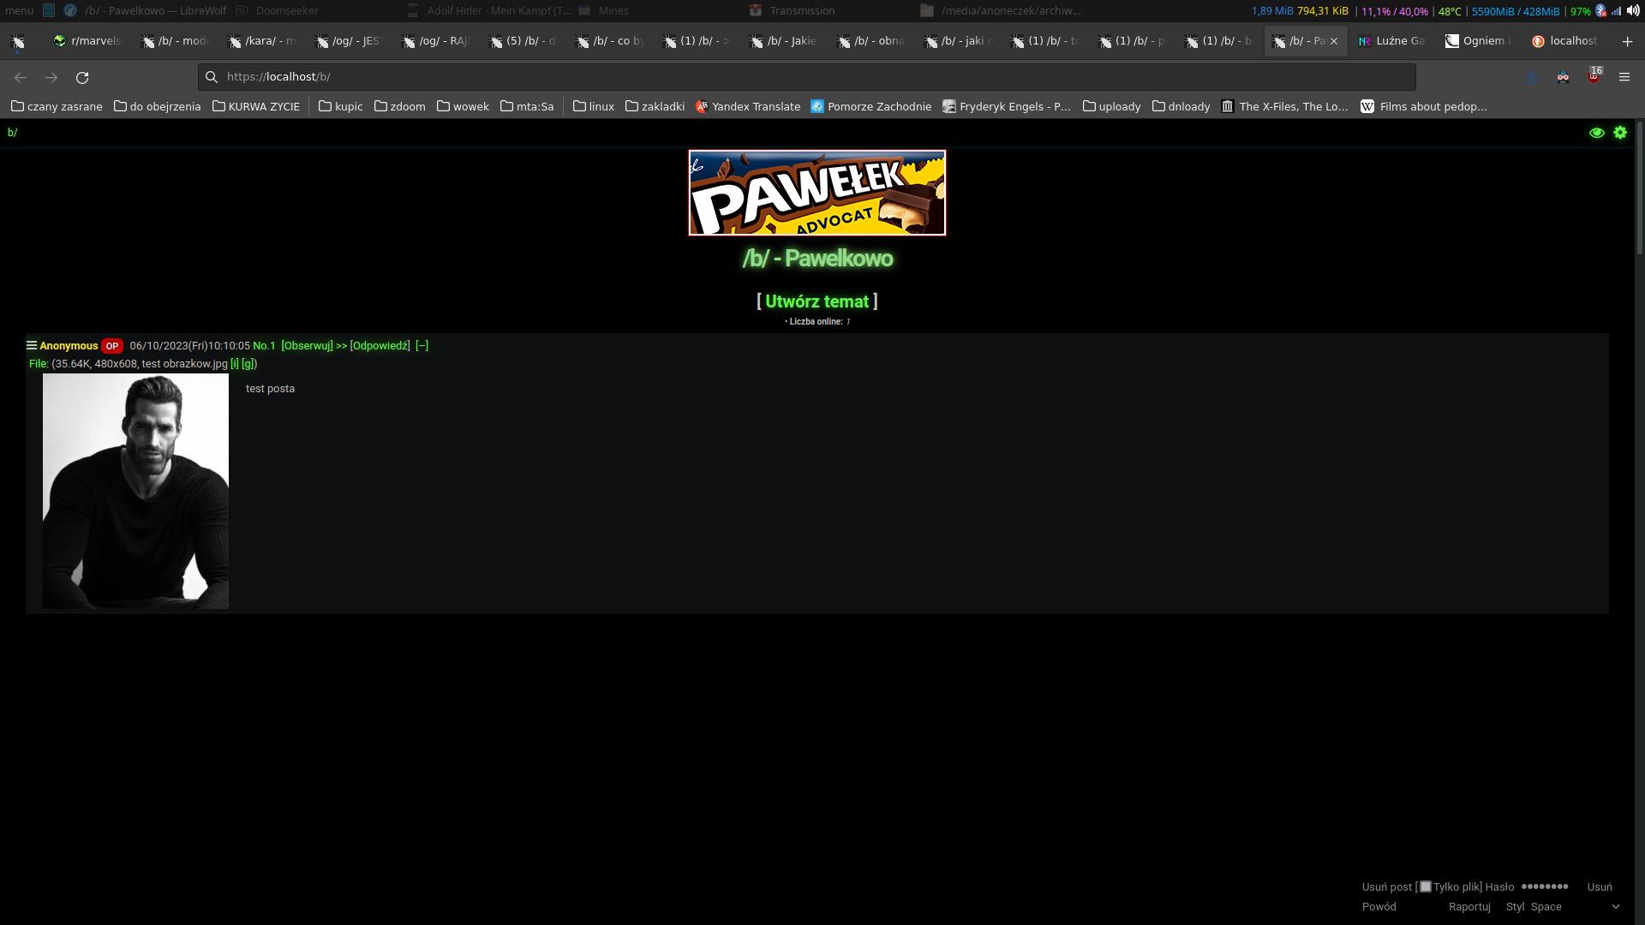Switch to the Luźne Ga tab

click(1392, 41)
